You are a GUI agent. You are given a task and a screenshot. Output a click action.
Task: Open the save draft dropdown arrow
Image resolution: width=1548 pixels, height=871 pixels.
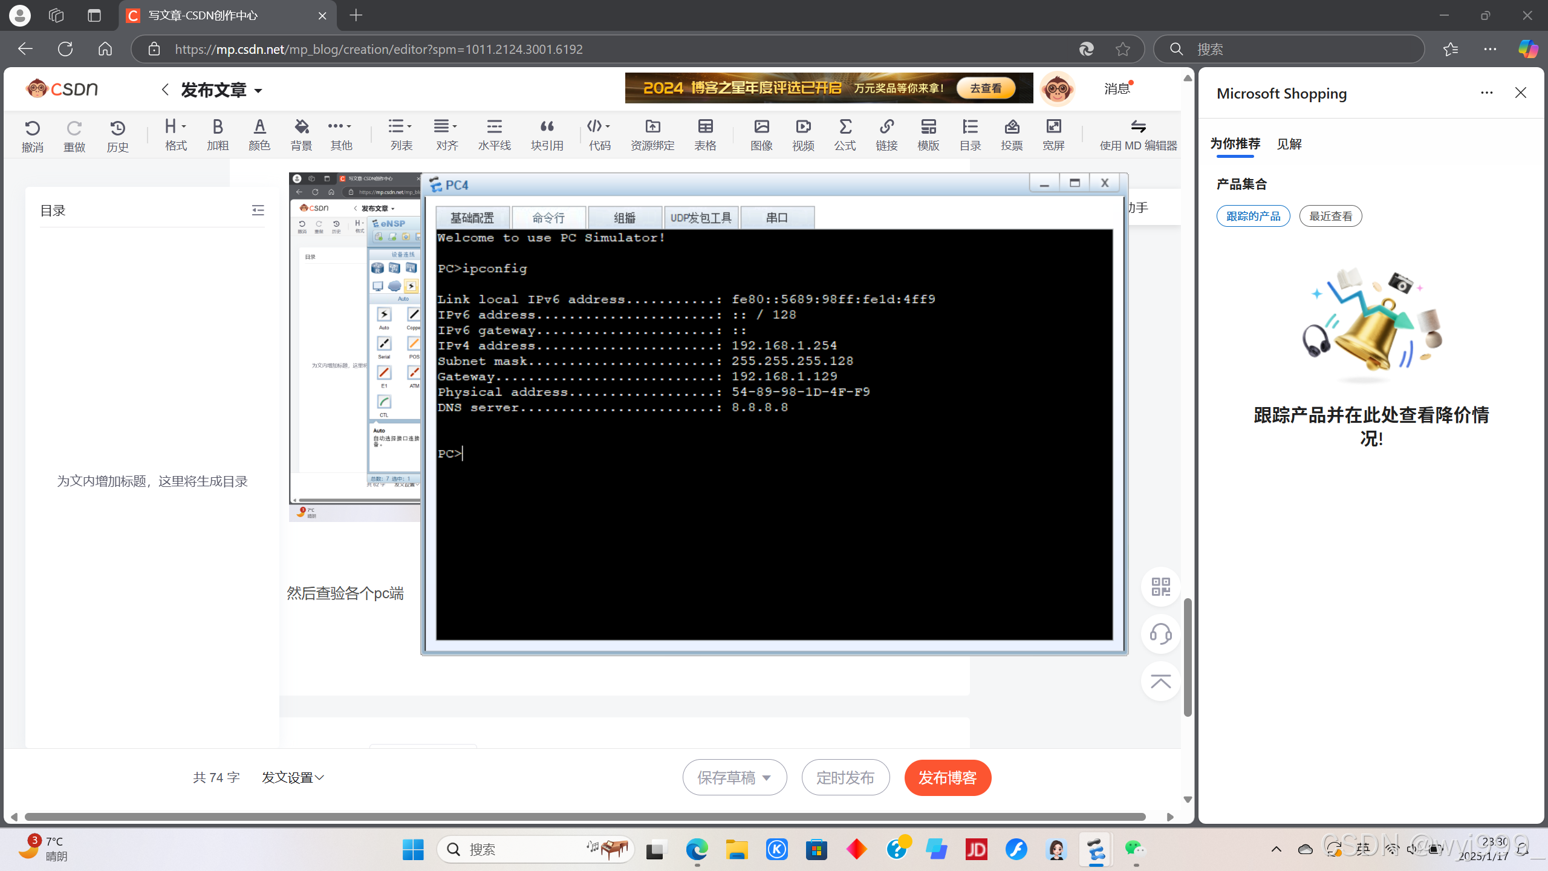[767, 777]
